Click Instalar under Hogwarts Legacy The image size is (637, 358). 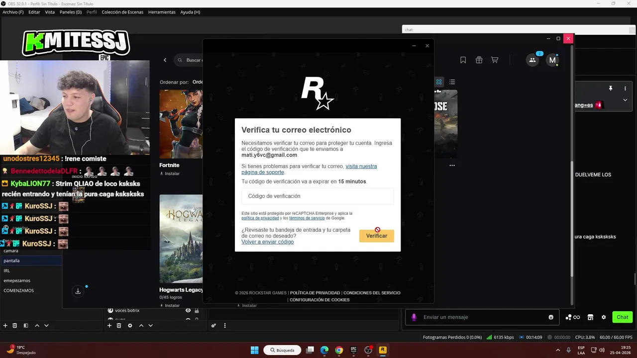point(170,305)
